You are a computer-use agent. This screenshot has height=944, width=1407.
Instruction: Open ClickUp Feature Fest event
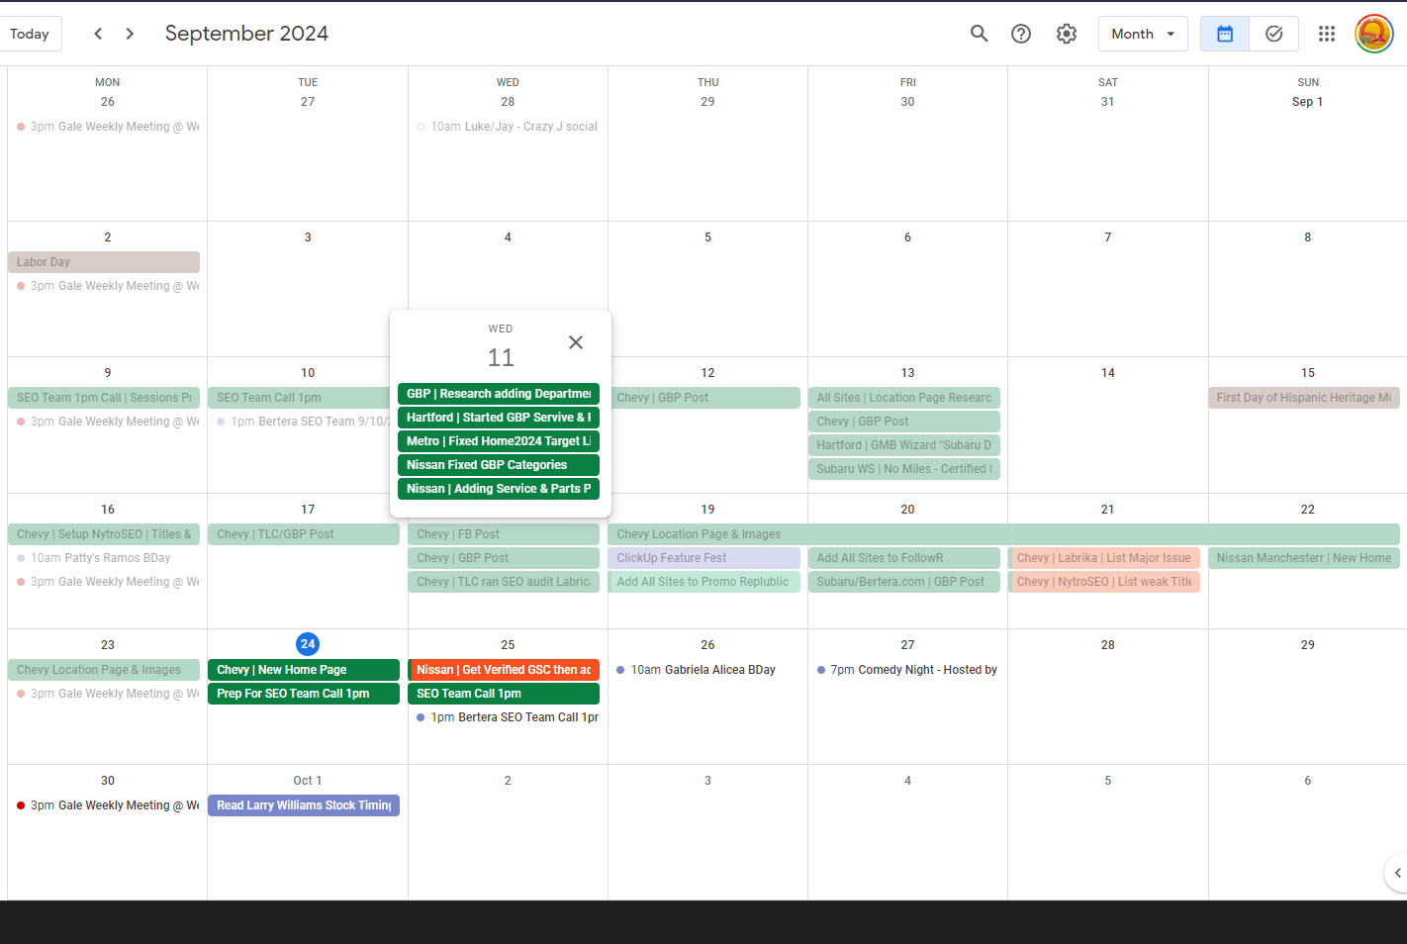(x=703, y=558)
